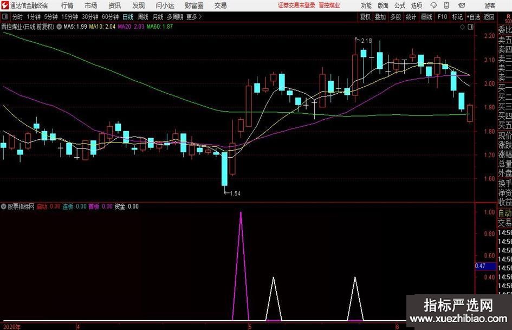512x330 pixels.
Task: Click the red 晋控煤业 stock name in the title bar
Action: coord(329,5)
